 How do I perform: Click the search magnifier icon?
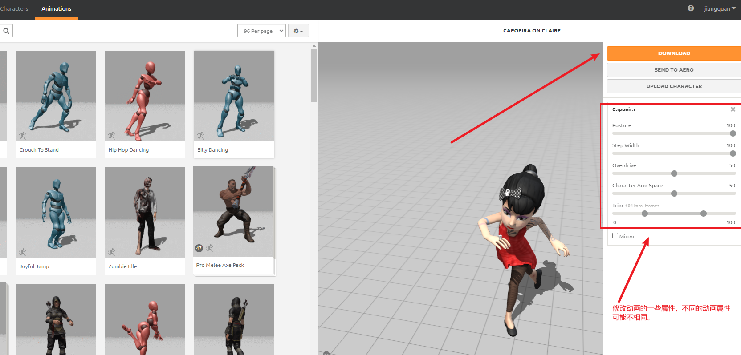pyautogui.click(x=6, y=31)
